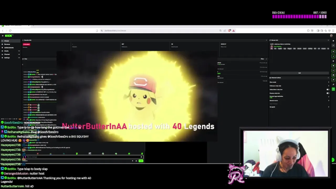Viewport: 336px width, 189px height.
Task: Expand the Settings sidebar section
Action: (x=19, y=58)
